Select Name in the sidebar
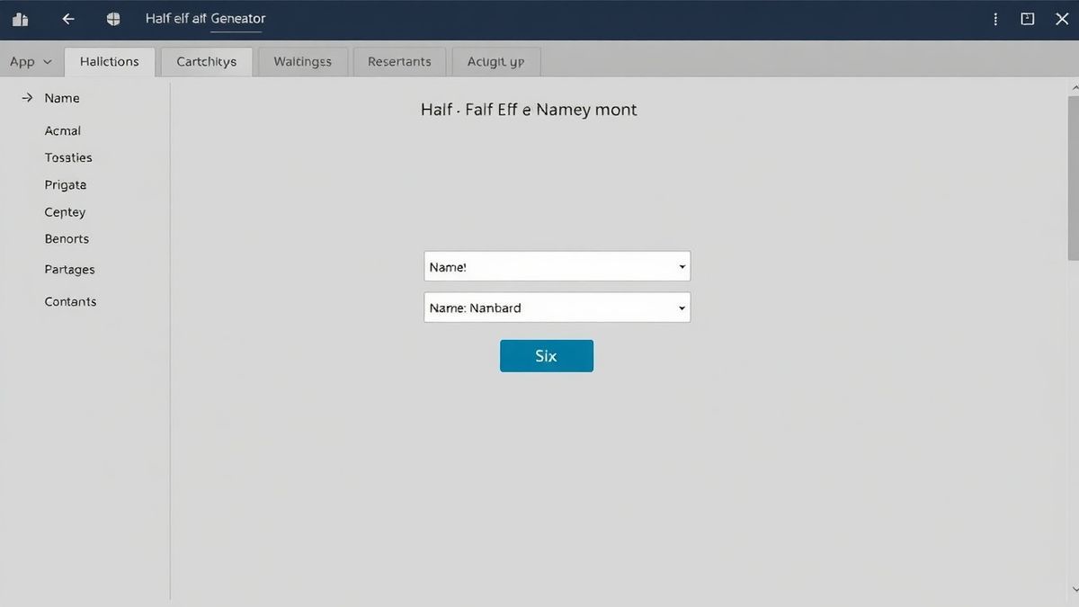 pyautogui.click(x=62, y=98)
